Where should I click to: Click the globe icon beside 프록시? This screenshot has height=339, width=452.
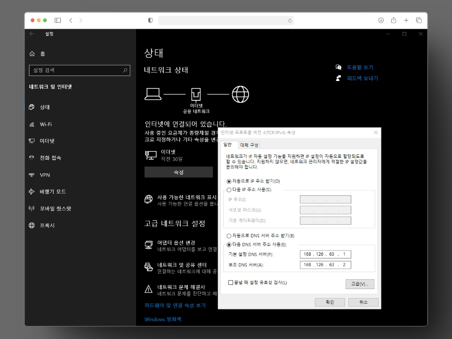(x=32, y=226)
